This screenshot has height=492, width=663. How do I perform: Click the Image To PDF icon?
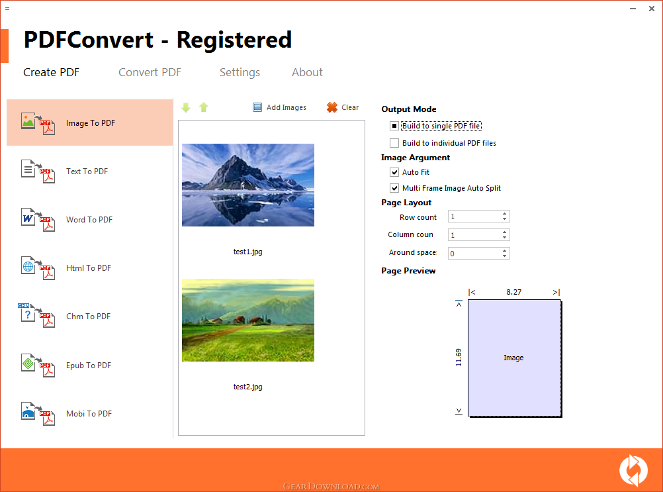38,124
